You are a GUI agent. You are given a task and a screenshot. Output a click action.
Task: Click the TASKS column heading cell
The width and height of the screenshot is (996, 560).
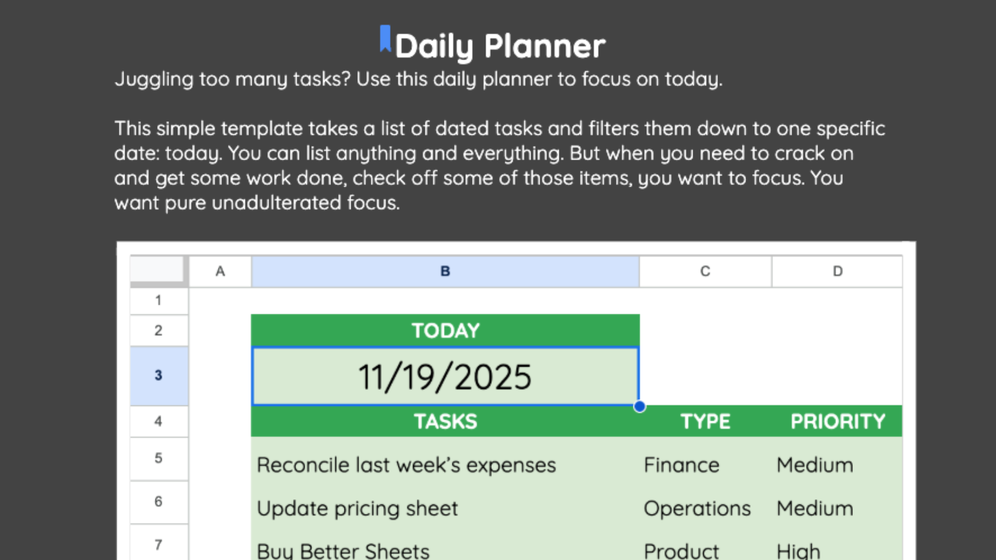(x=445, y=422)
